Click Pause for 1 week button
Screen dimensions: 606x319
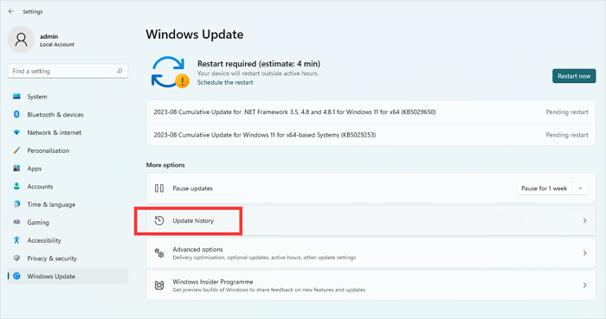click(x=545, y=188)
